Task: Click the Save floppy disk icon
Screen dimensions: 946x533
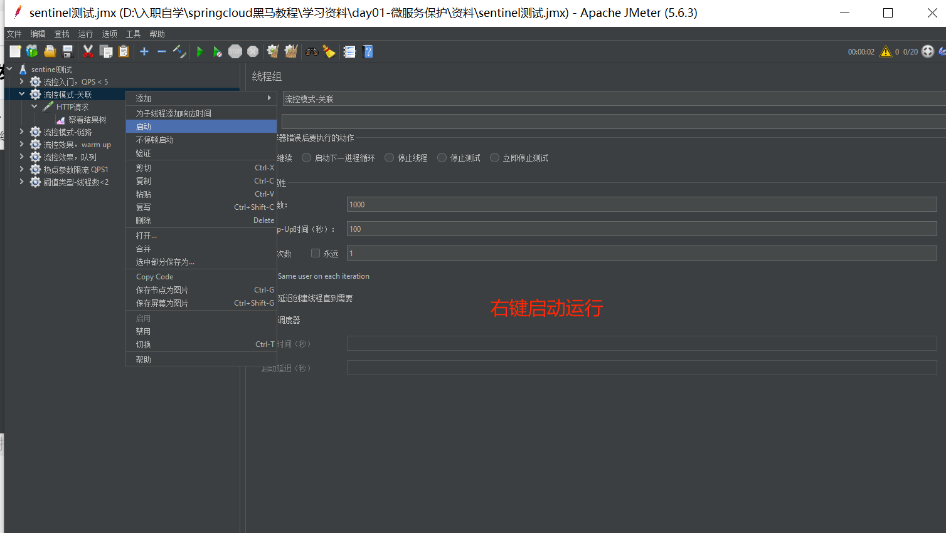Action: click(x=68, y=51)
